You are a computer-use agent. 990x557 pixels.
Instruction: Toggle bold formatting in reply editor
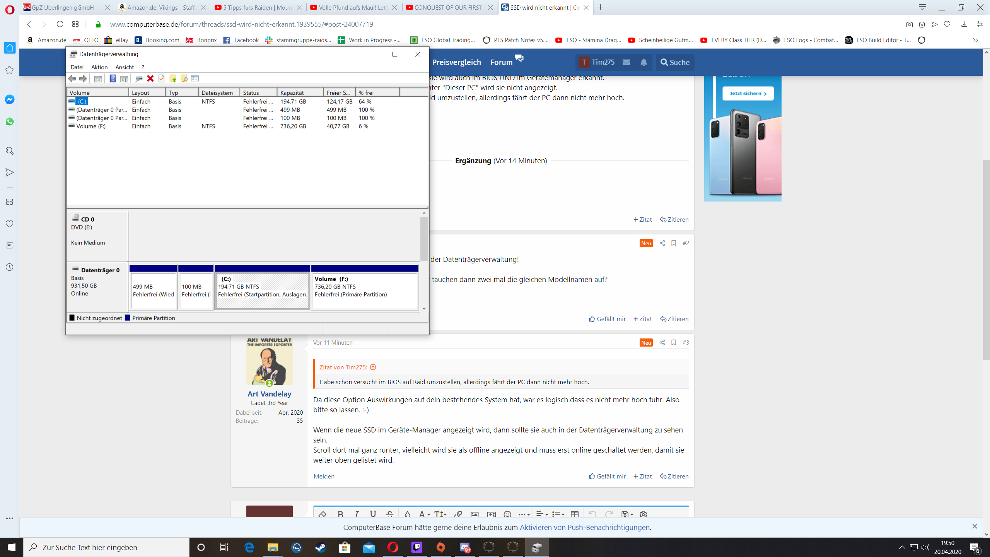coord(340,514)
